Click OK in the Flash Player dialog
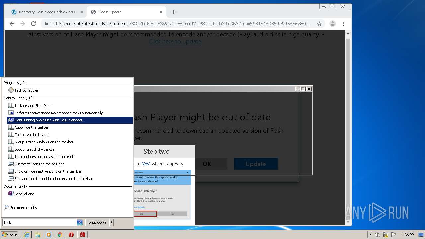Screen dimensions: 425x239 [207, 164]
